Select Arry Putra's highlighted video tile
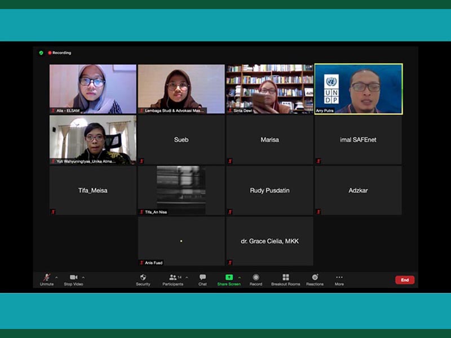Screen dimensions: 451x338 359,89
